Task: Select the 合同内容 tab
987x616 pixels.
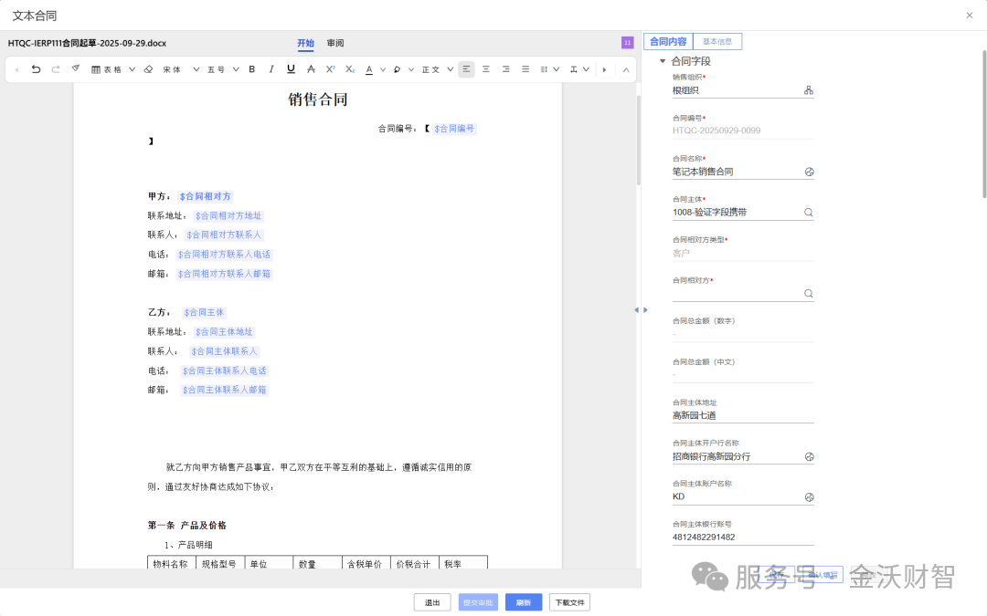Action: pyautogui.click(x=668, y=41)
